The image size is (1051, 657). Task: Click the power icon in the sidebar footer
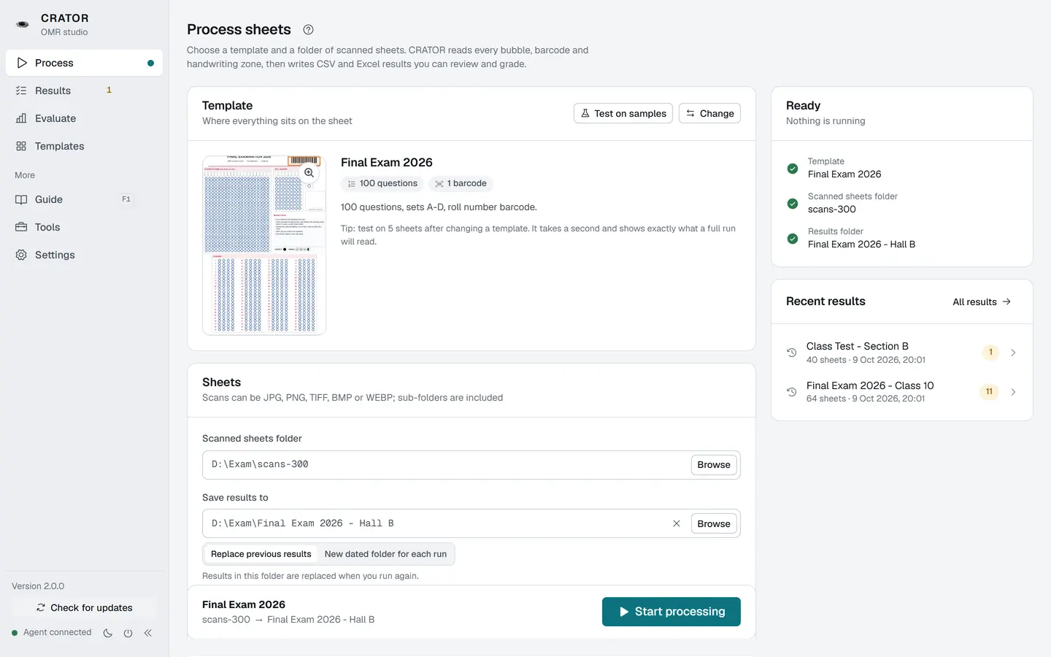[128, 633]
